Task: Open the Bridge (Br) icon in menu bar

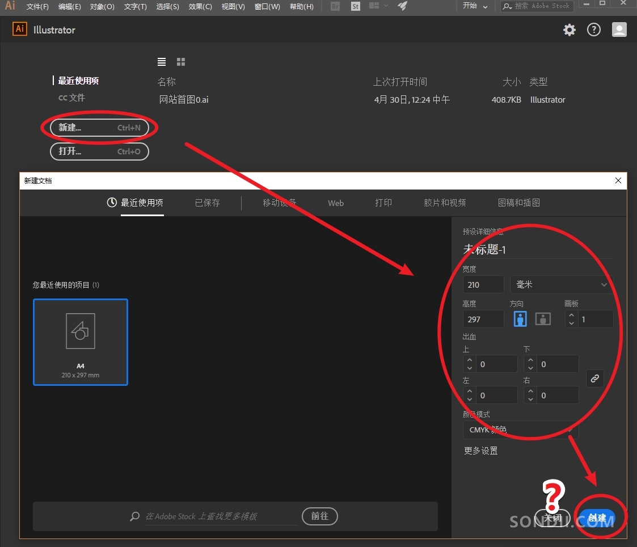Action: [335, 6]
